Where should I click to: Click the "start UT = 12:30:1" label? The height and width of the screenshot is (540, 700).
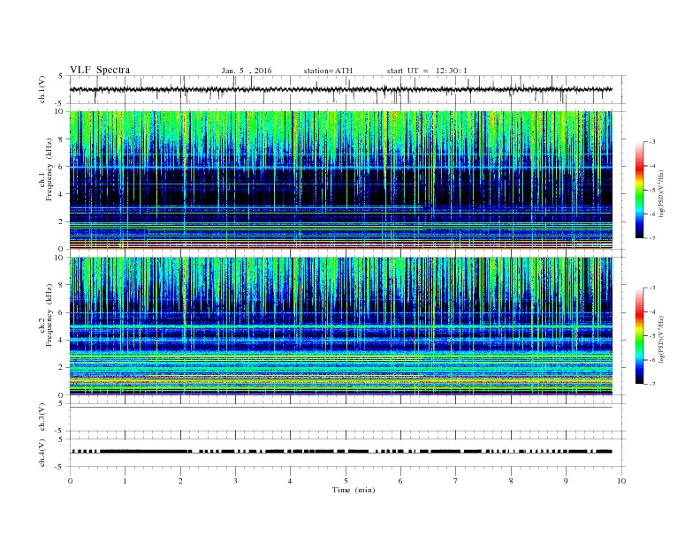tap(427, 71)
